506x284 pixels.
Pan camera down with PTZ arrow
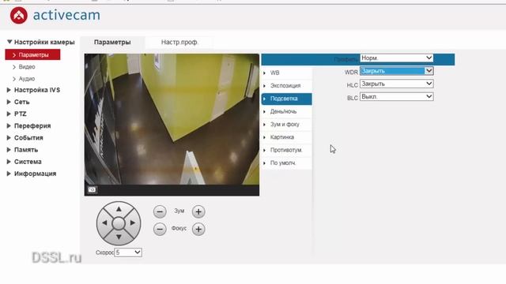tap(119, 237)
